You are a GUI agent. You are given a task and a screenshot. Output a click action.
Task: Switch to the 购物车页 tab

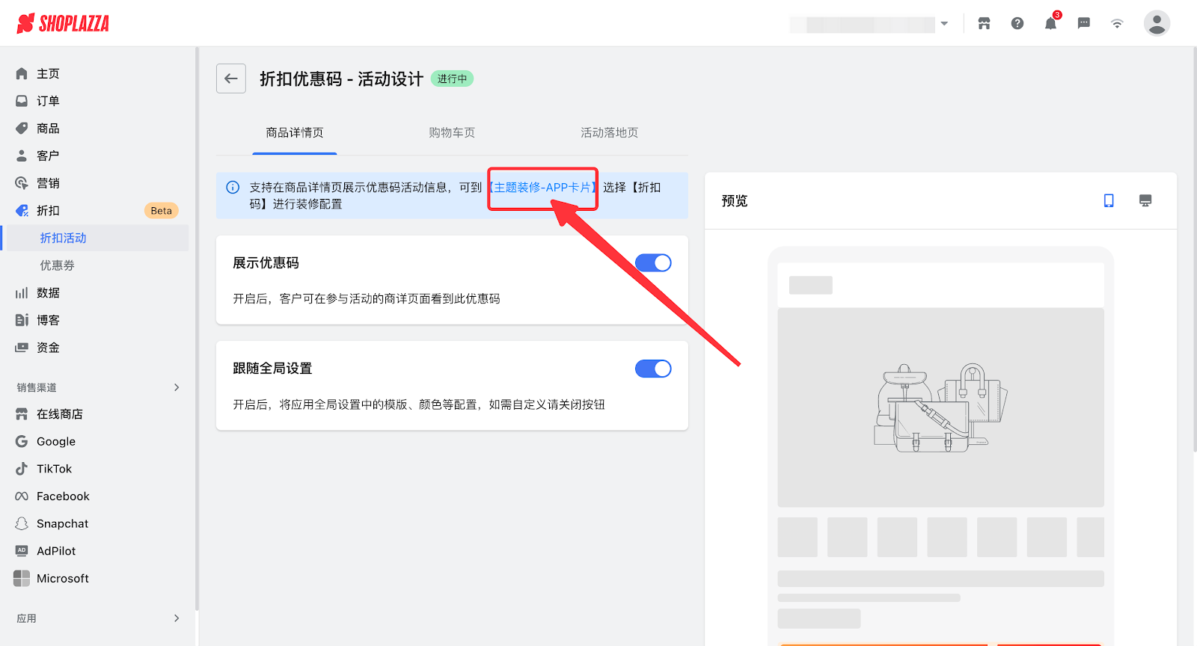[452, 132]
